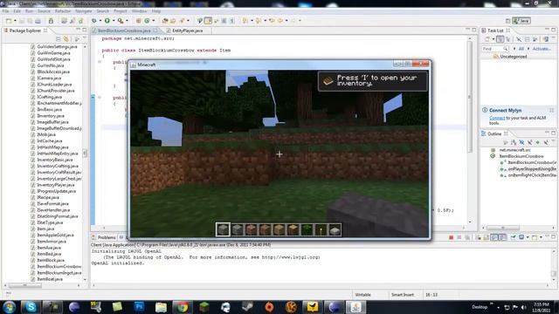Select the Java perspective button
The height and width of the screenshot is (314, 559).
(x=521, y=21)
